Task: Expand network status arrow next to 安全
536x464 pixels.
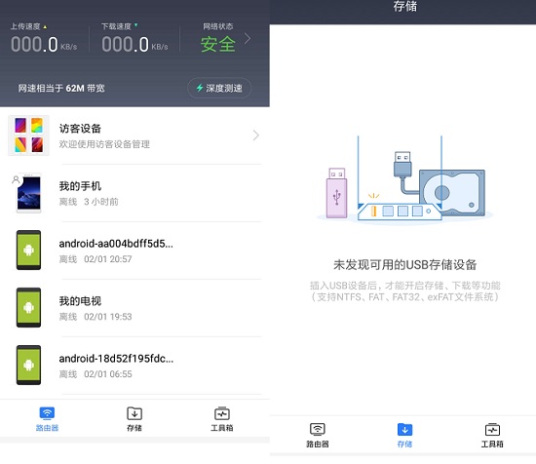Action: pyautogui.click(x=248, y=39)
